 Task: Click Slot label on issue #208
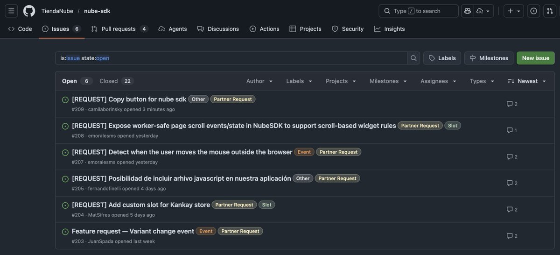pos(453,126)
